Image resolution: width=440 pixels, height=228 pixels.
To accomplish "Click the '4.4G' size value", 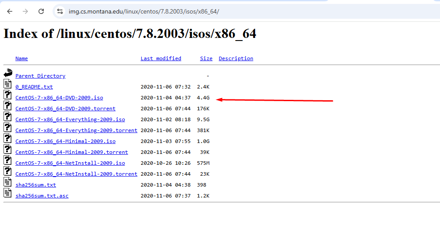I will click(x=203, y=98).
